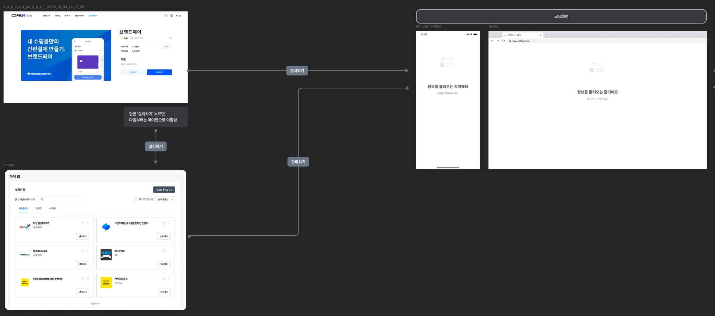Click the search field in My Apps

pos(61,199)
